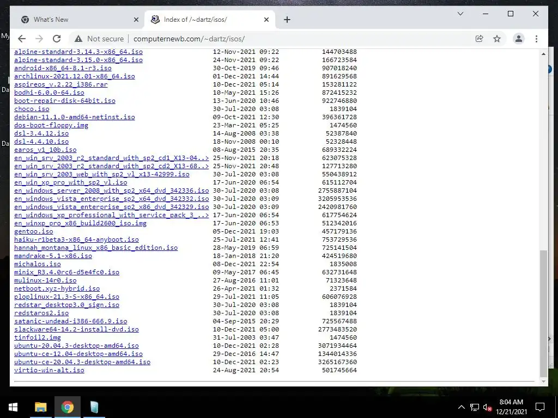Download bodhi-6.0.0-64.iso
The width and height of the screenshot is (558, 418).
click(49, 93)
